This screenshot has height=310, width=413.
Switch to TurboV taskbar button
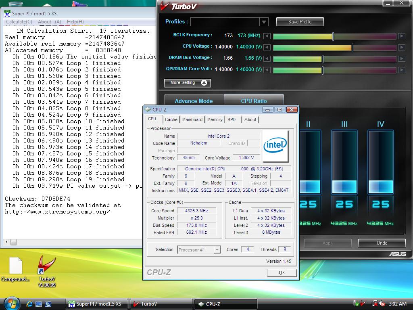point(161,304)
